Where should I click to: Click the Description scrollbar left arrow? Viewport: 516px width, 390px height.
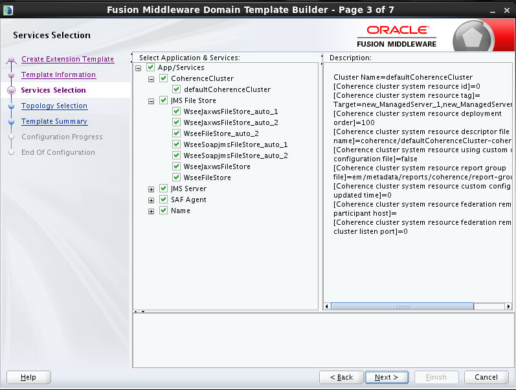click(327, 306)
